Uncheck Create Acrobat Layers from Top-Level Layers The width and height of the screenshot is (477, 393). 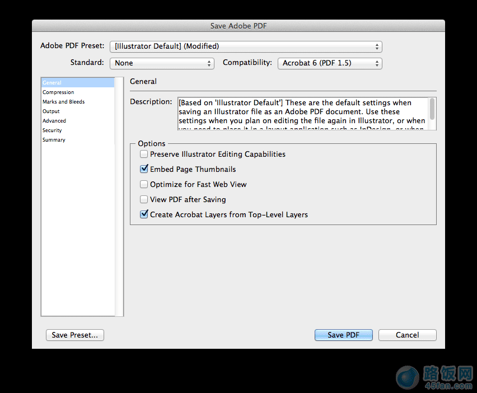point(144,214)
